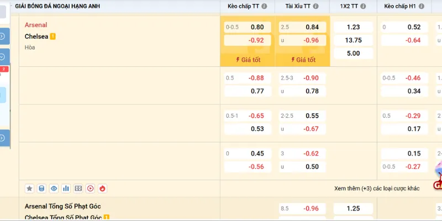Pick -0.64 first-half handicap odds
This screenshot has width=442, height=221.
(404, 40)
